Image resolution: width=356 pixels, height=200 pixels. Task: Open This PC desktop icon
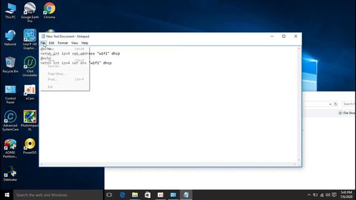[x=11, y=11]
